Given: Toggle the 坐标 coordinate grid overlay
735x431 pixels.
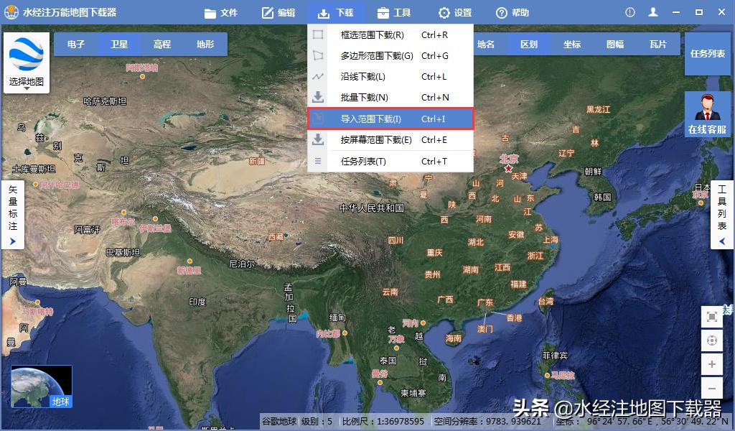Looking at the screenshot, I should [571, 44].
